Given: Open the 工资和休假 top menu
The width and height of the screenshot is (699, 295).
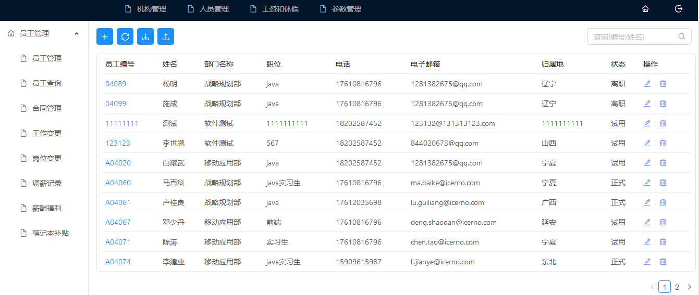Looking at the screenshot, I should [275, 9].
